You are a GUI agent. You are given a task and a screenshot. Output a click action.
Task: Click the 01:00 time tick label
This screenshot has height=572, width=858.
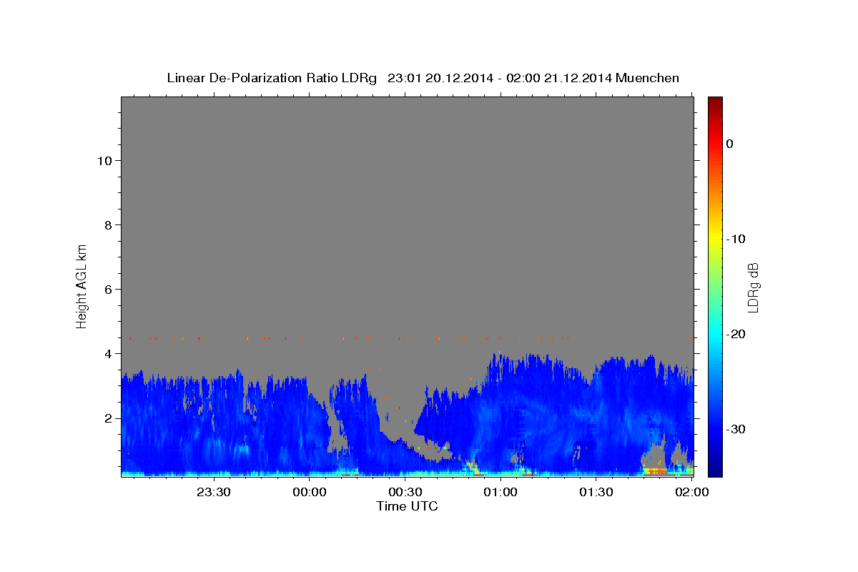(500, 492)
